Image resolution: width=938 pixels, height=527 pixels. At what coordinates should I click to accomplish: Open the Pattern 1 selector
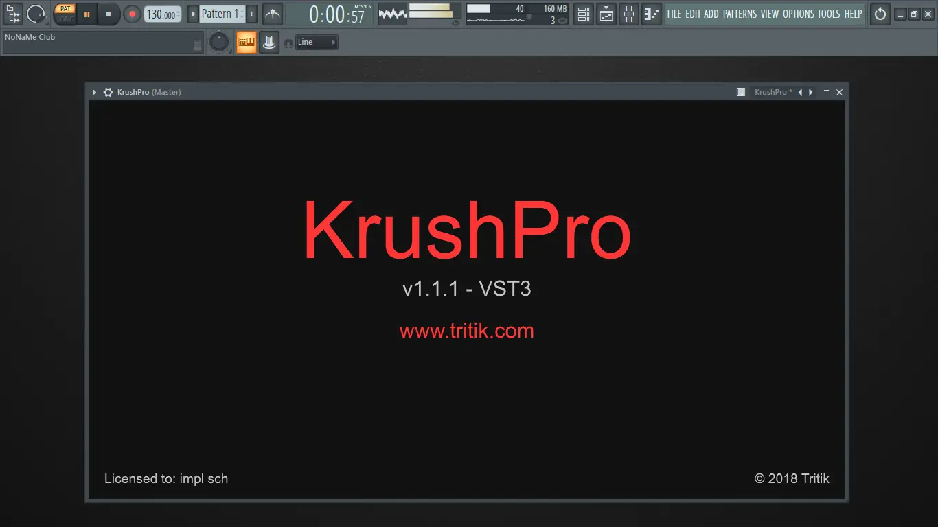point(222,14)
